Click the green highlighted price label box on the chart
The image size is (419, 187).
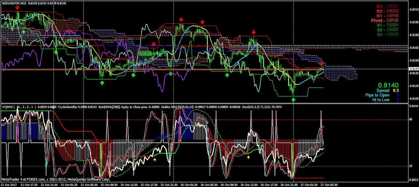coord(145,53)
